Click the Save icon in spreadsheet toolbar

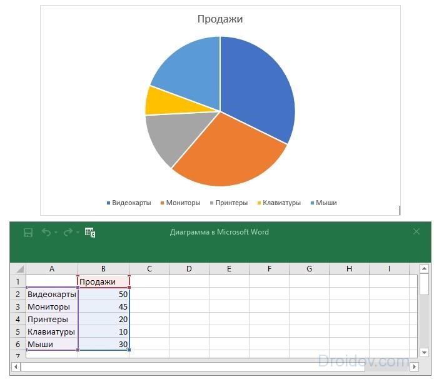(x=28, y=233)
